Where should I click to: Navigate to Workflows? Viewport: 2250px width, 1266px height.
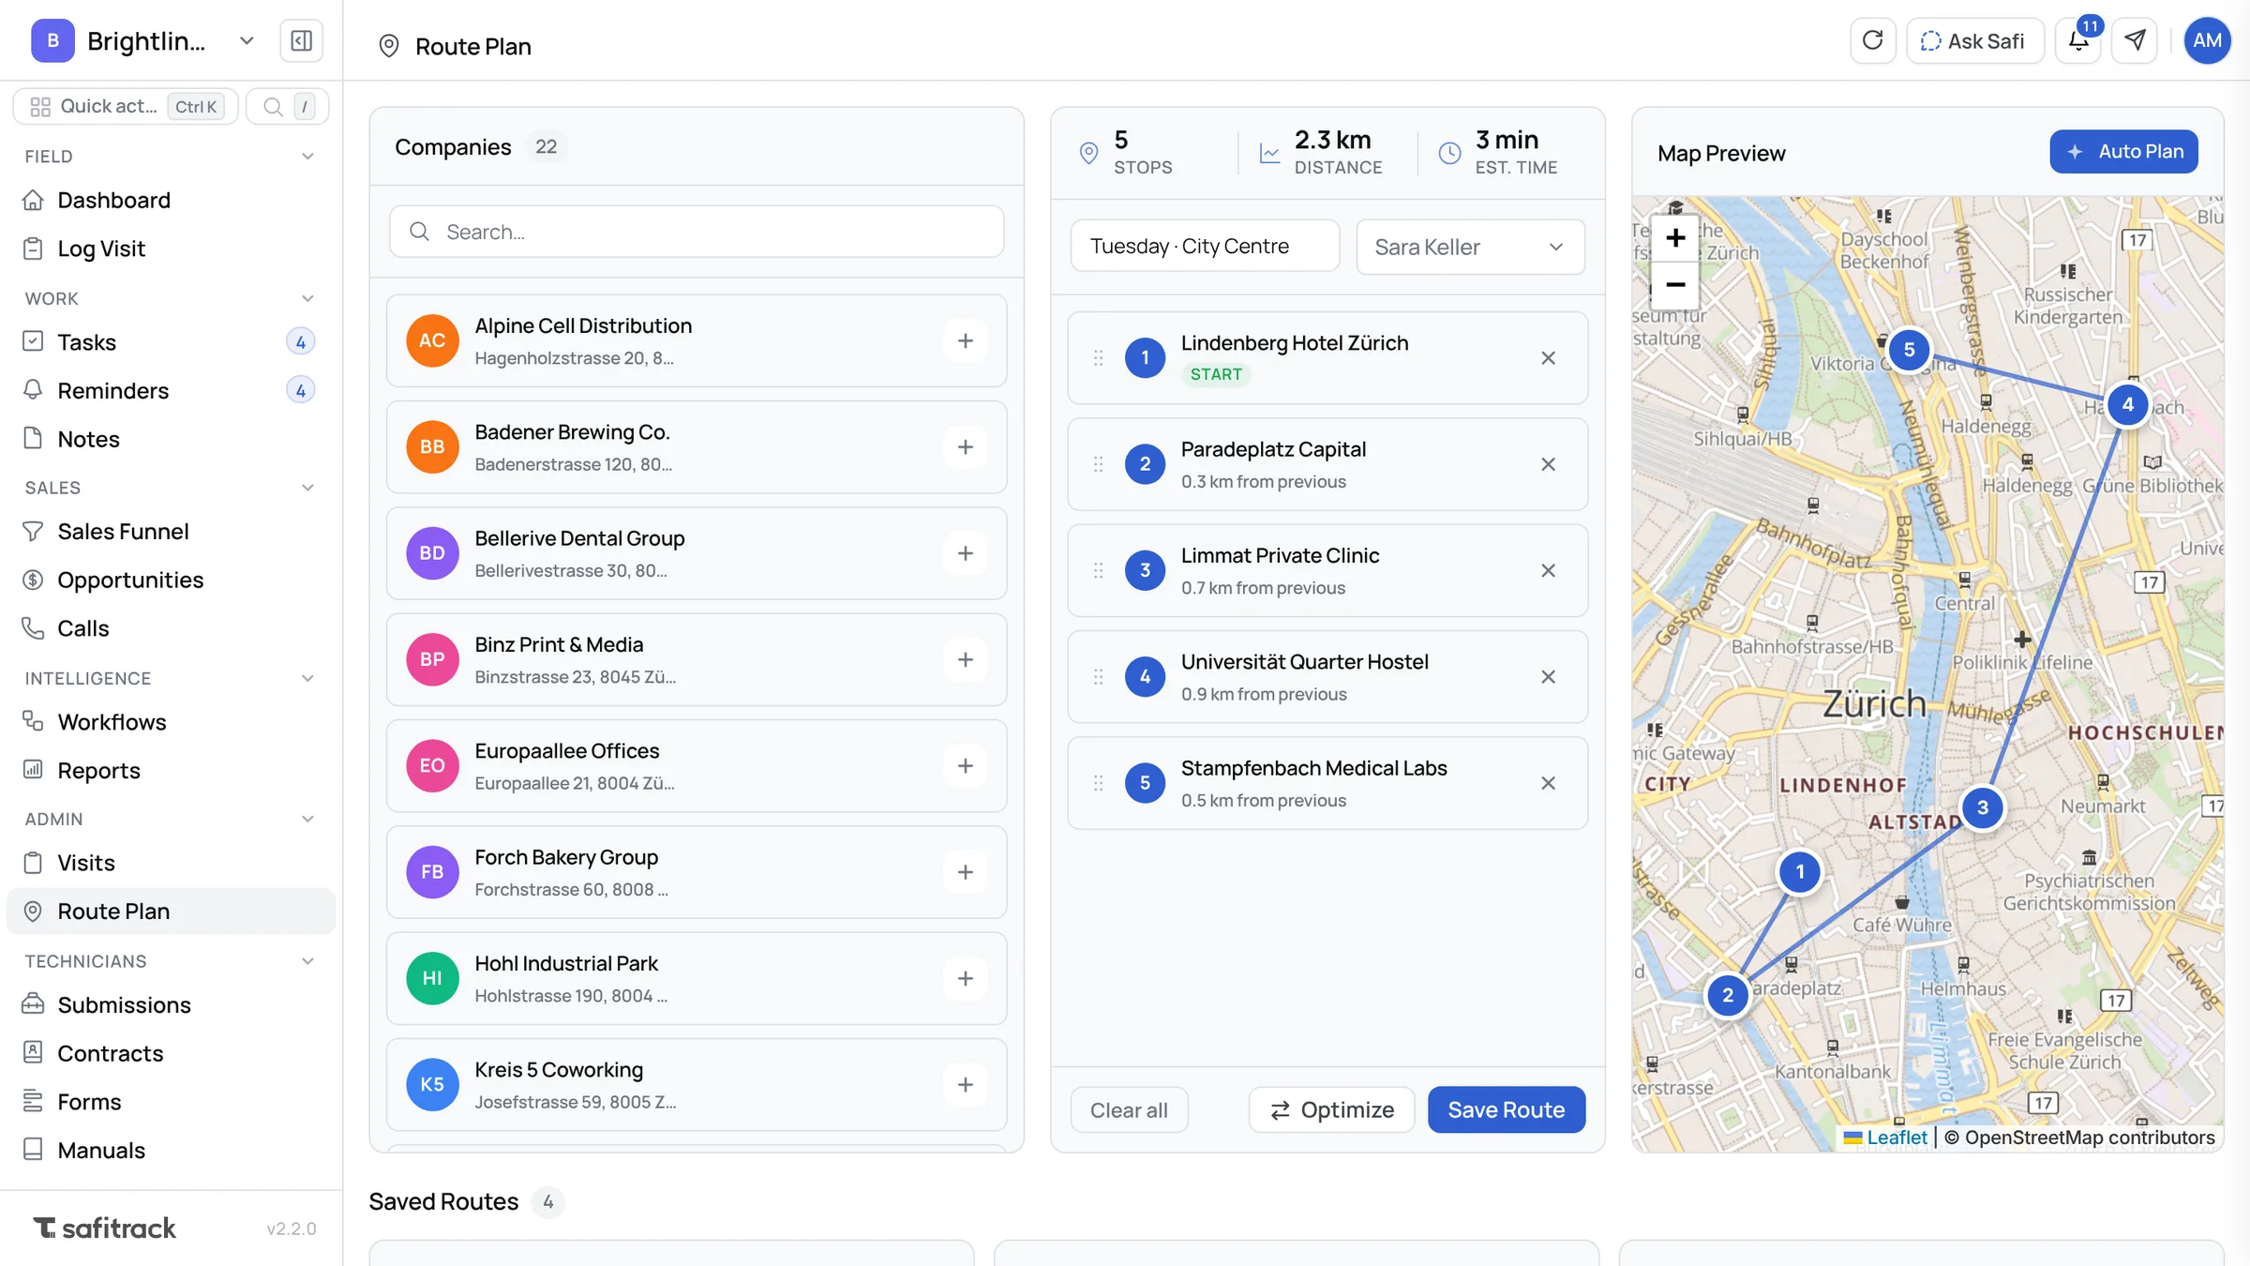tap(171, 722)
